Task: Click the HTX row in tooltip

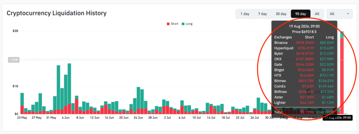Action: [304, 75]
